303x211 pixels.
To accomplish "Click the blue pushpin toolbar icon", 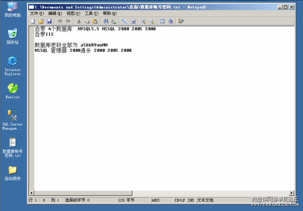I will 125,21.
